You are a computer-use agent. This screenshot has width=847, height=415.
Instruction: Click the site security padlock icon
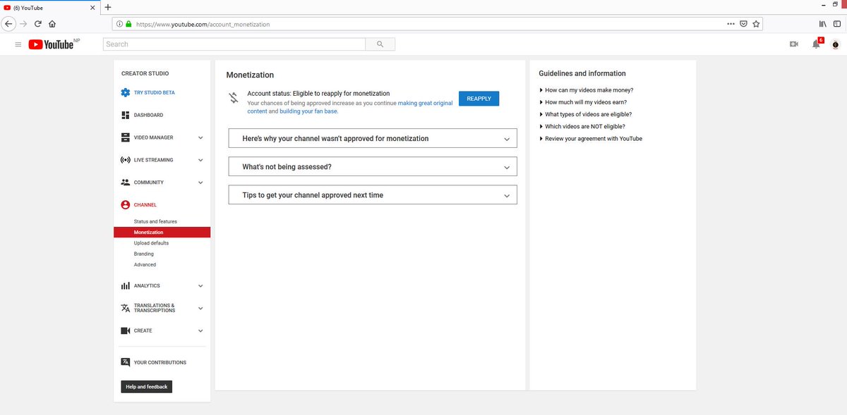point(128,23)
